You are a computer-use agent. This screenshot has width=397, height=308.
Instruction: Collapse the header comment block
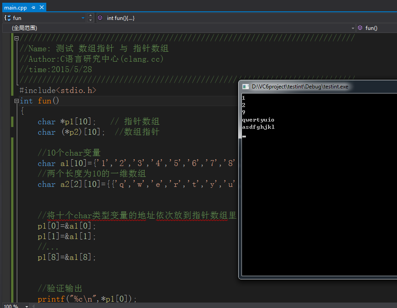click(17, 39)
